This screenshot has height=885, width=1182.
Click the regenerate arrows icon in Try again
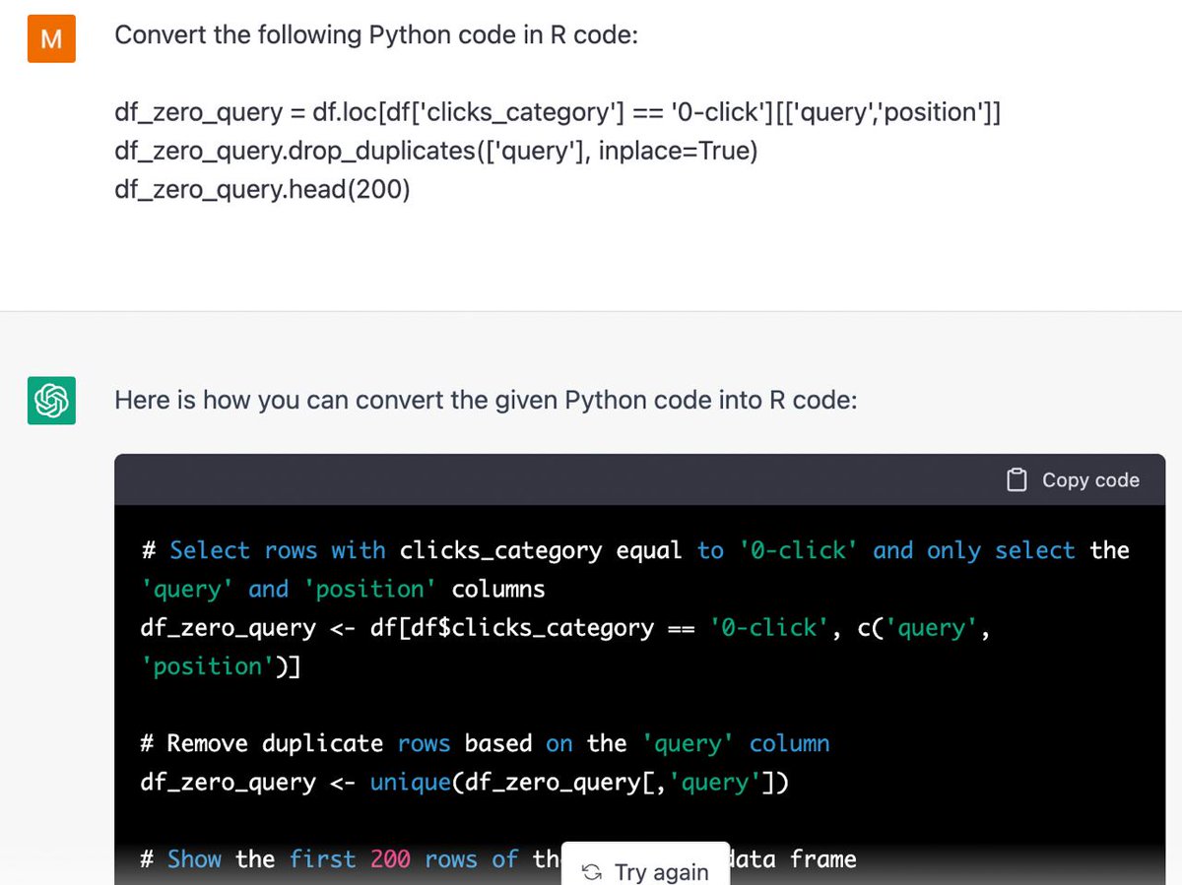(x=592, y=872)
